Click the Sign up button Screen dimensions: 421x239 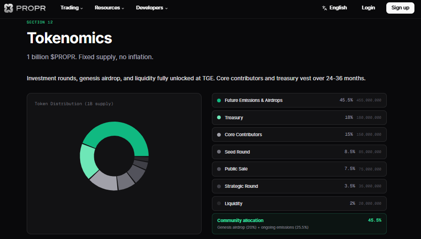pos(400,8)
